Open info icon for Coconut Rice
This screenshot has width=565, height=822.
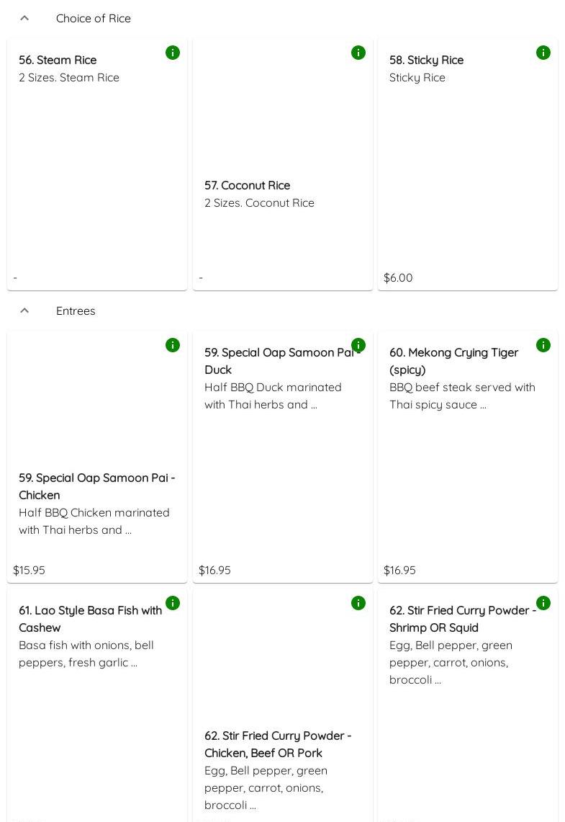point(358,53)
